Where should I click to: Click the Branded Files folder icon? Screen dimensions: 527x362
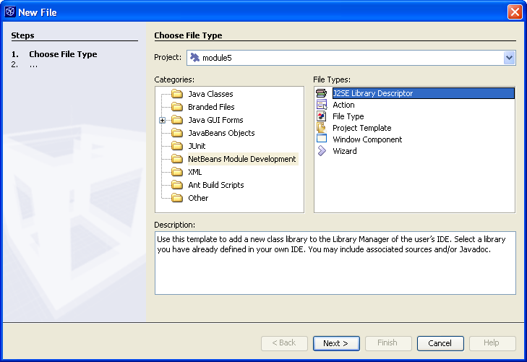177,107
